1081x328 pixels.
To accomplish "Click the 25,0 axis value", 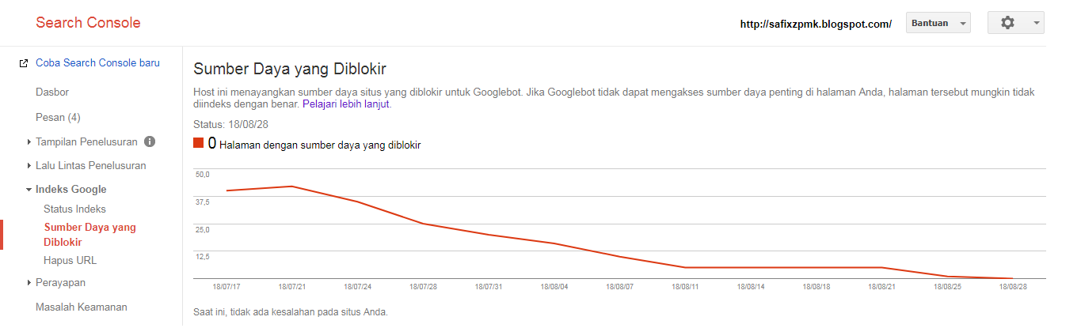I will 201,230.
